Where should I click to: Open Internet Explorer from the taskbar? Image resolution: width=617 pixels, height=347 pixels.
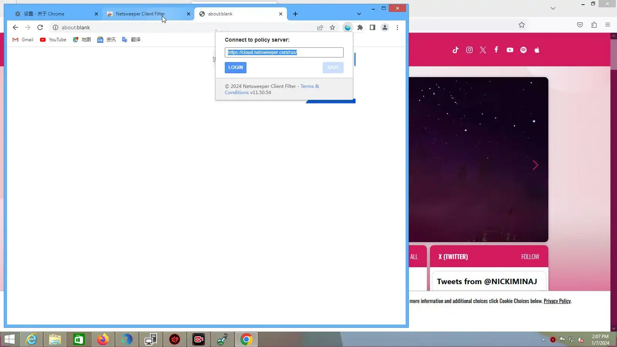pos(31,339)
